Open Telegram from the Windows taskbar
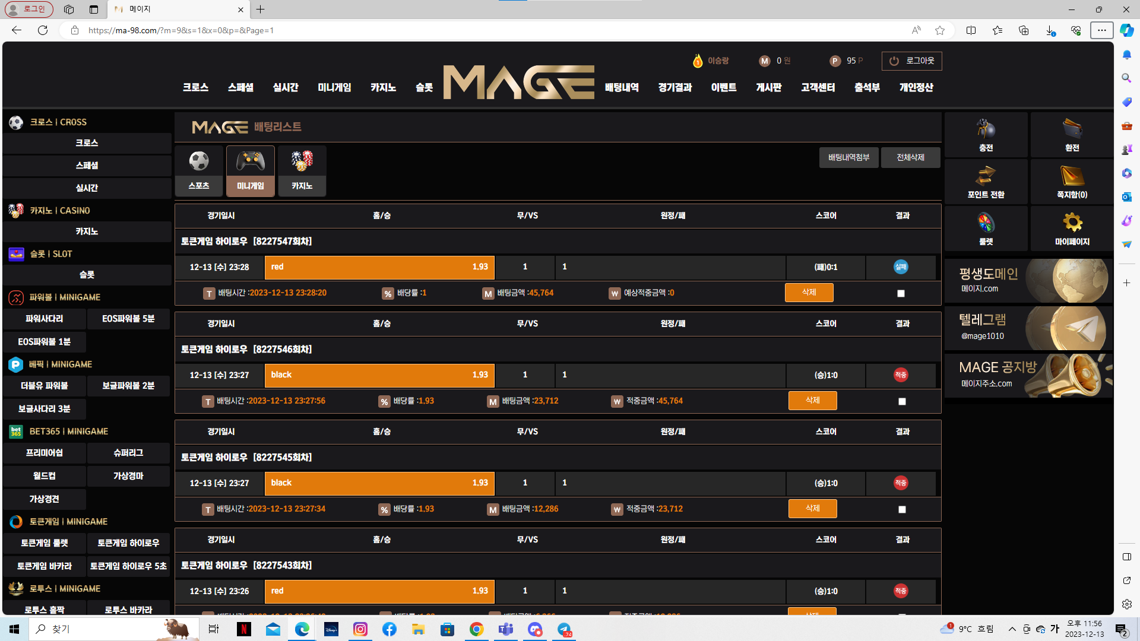The height and width of the screenshot is (641, 1140). 564,629
